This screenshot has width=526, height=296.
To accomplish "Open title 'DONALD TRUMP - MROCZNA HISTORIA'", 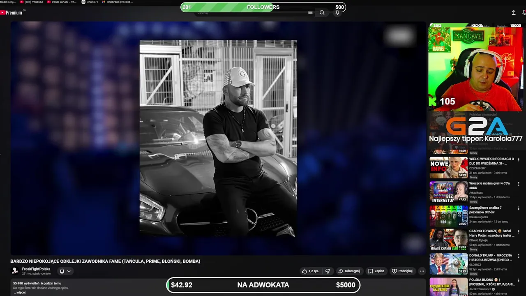I will pyautogui.click(x=491, y=257).
